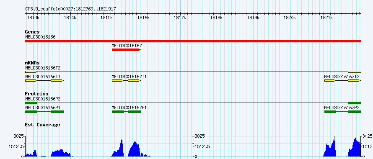Click the 1814k ruler tick label

[70, 18]
